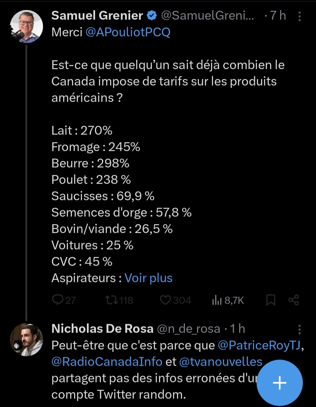Like the tweet with 304 hearts
The height and width of the screenshot is (407, 316).
(x=176, y=300)
